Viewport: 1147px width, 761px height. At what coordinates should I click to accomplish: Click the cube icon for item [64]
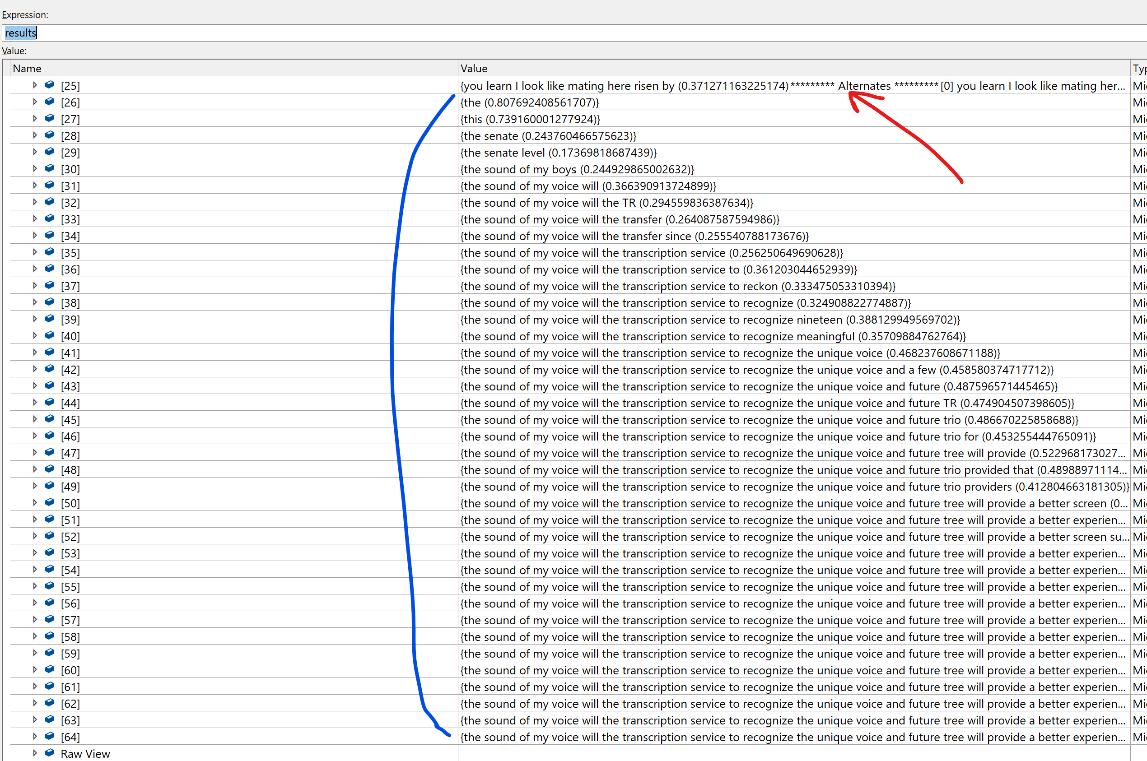click(x=50, y=736)
